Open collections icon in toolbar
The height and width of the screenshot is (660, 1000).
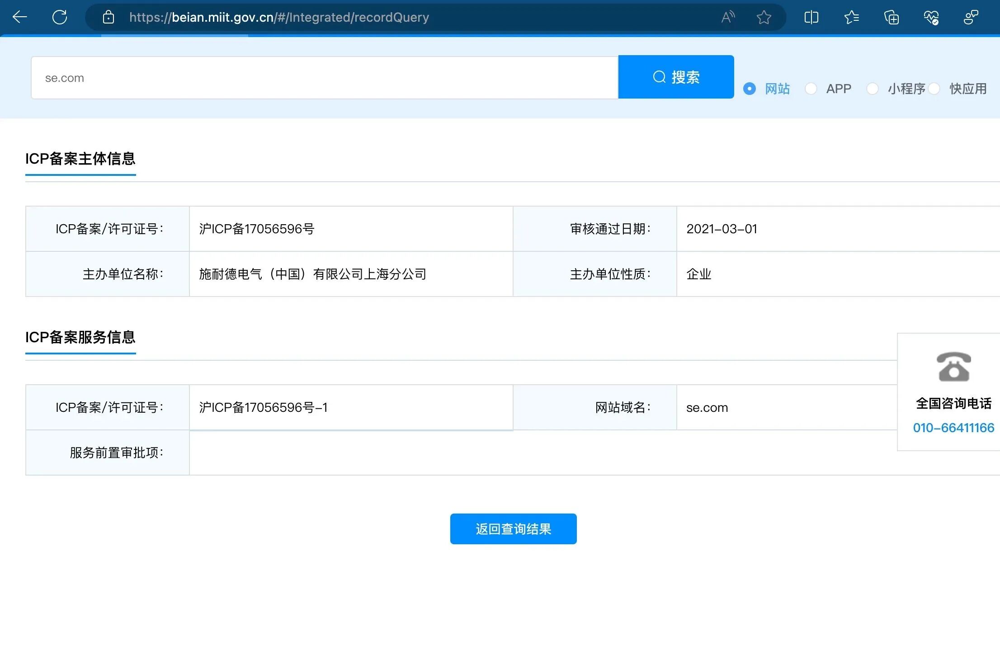(x=892, y=17)
